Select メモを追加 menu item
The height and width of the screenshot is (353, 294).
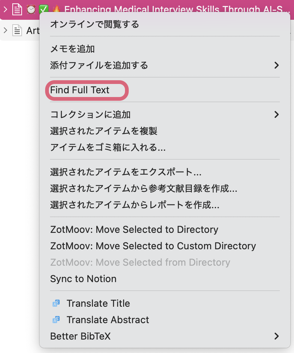pos(72,49)
